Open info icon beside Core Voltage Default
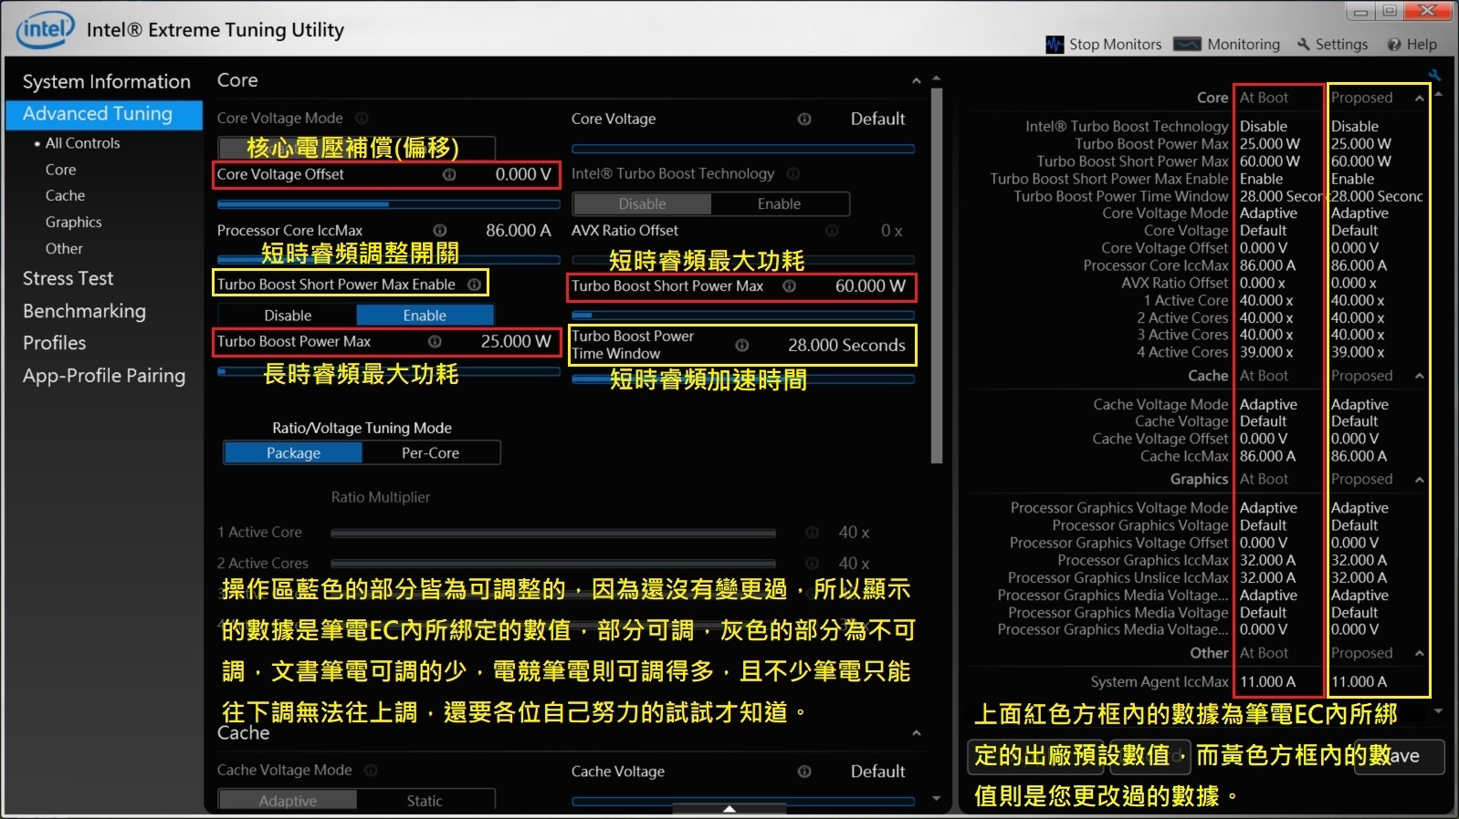 click(804, 119)
